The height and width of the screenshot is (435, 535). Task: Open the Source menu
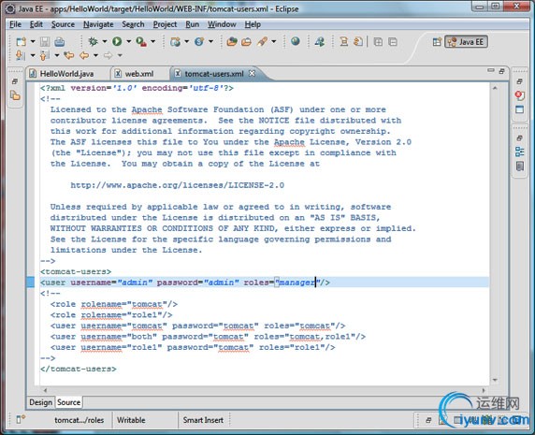pos(63,24)
